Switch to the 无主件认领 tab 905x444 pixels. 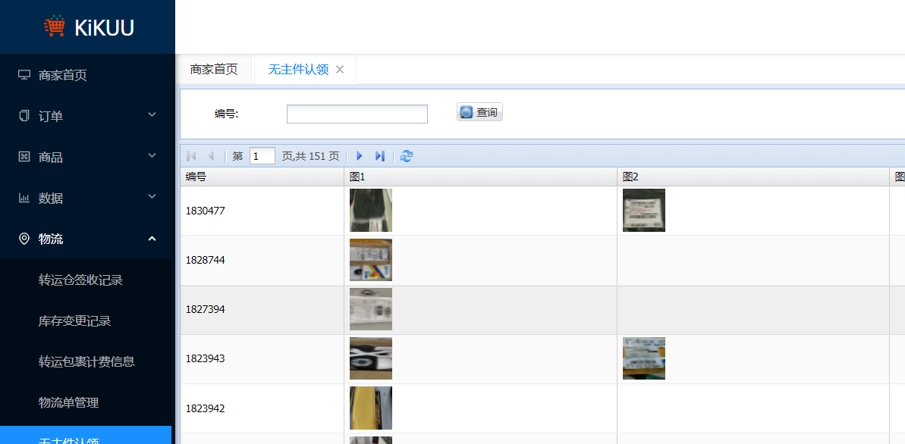coord(298,69)
